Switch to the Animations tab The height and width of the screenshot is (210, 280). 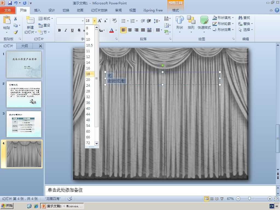(80, 10)
